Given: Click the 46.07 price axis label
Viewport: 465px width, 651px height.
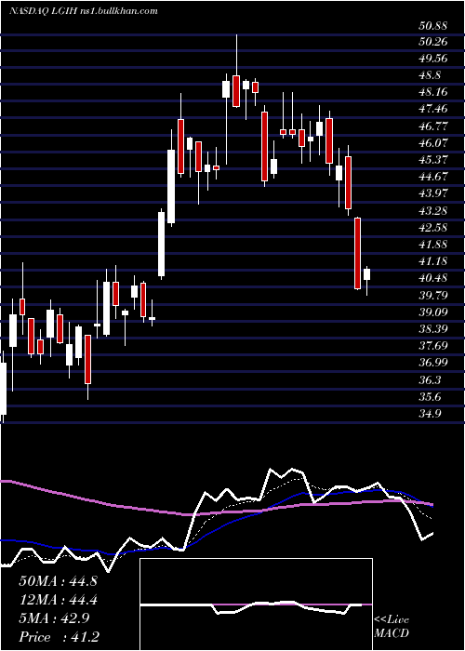Looking at the screenshot, I should (432, 143).
